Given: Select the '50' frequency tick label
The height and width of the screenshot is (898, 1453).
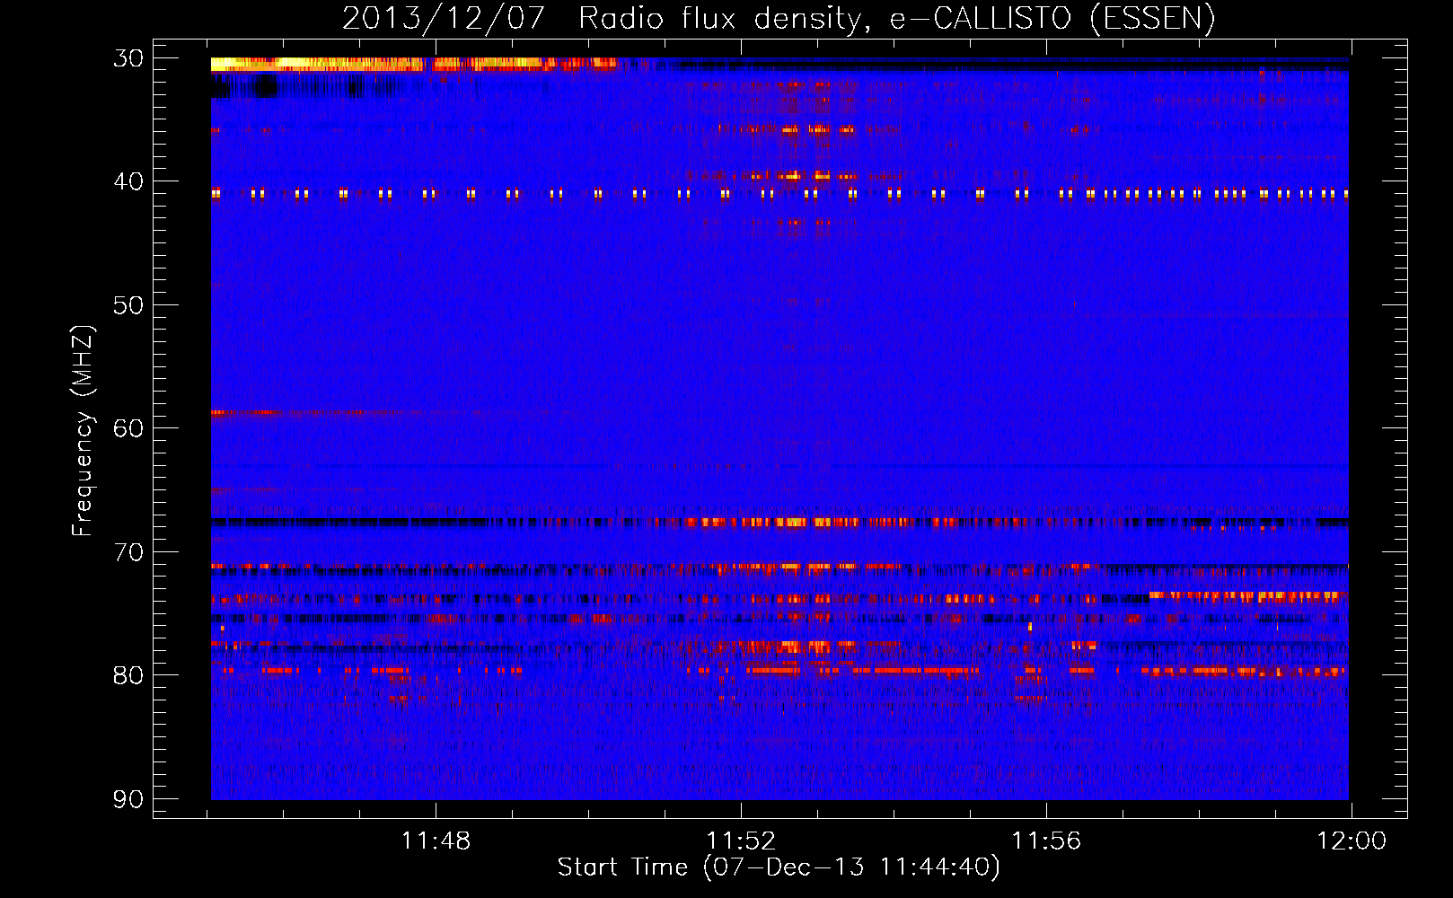Looking at the screenshot, I should tap(128, 305).
